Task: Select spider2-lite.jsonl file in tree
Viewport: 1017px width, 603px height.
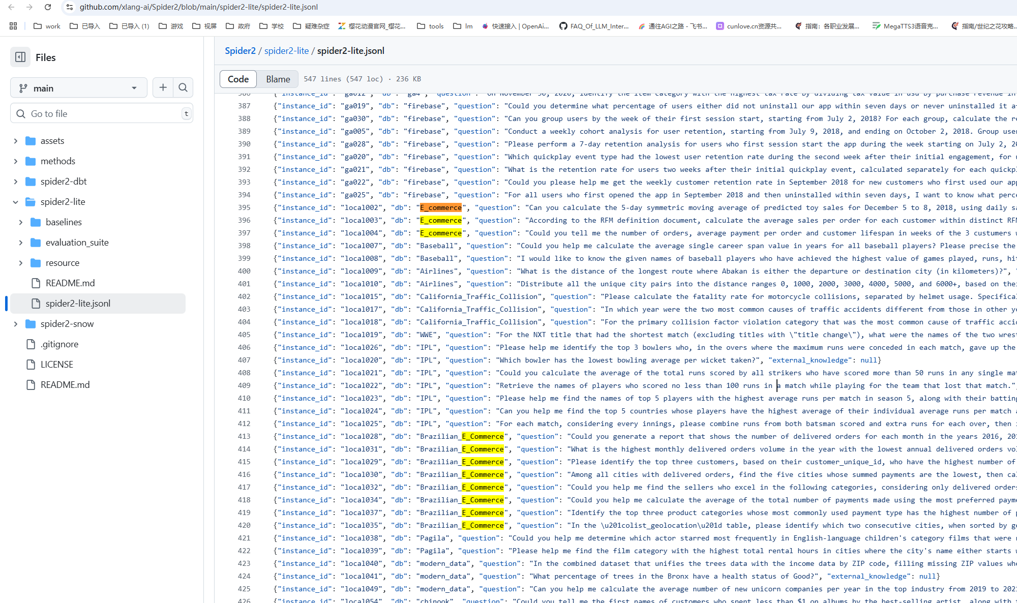Action: (98, 304)
